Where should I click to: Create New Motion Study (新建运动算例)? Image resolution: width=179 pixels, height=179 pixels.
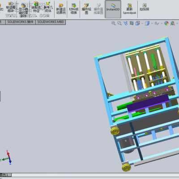pyautogui.click(x=61, y=9)
